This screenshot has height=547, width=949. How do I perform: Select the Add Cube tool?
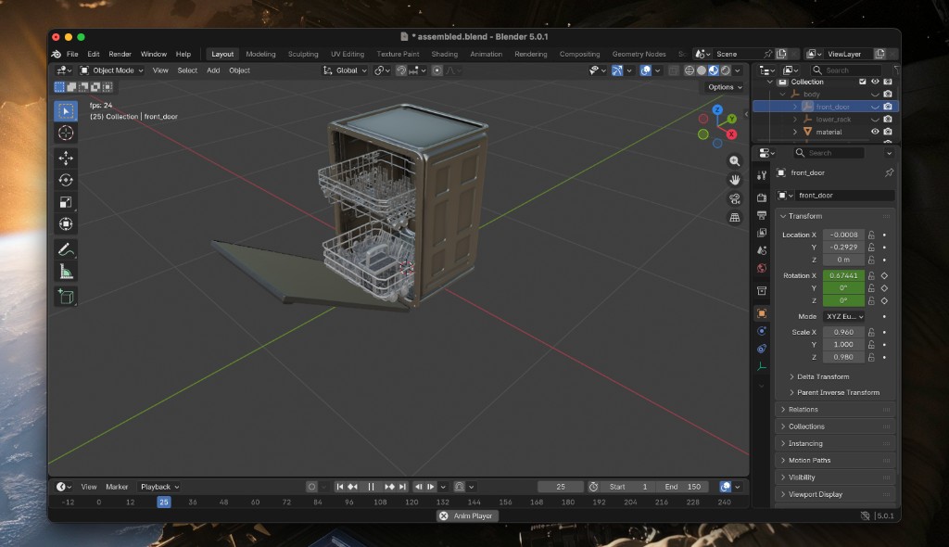pos(66,297)
